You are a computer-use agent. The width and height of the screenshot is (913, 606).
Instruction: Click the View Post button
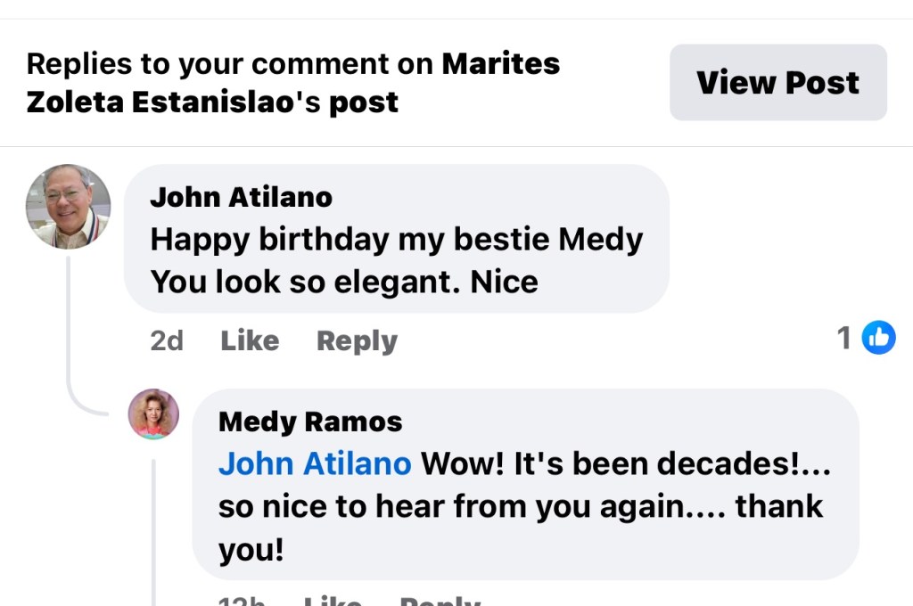tap(777, 83)
